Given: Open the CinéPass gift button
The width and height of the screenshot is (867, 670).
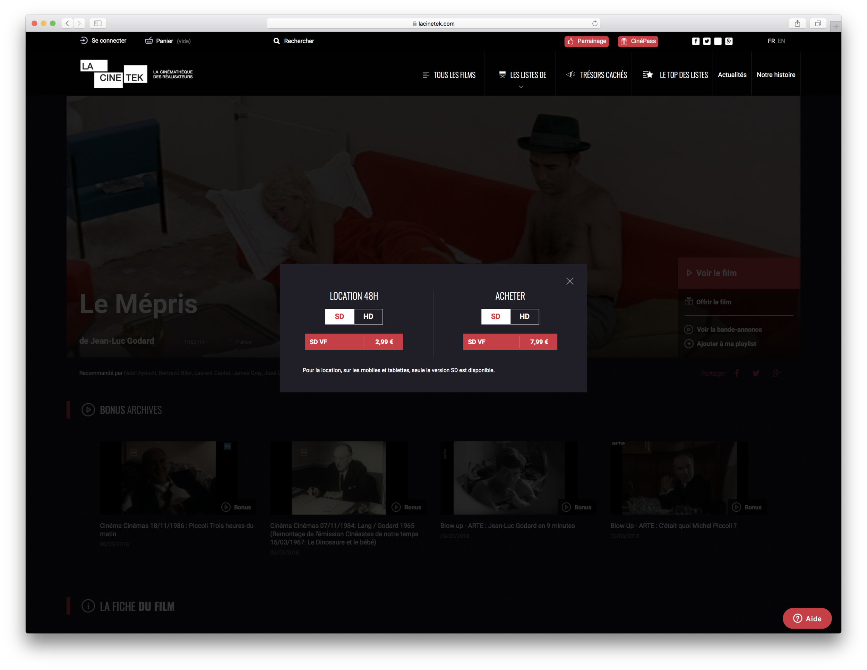Looking at the screenshot, I should 637,41.
